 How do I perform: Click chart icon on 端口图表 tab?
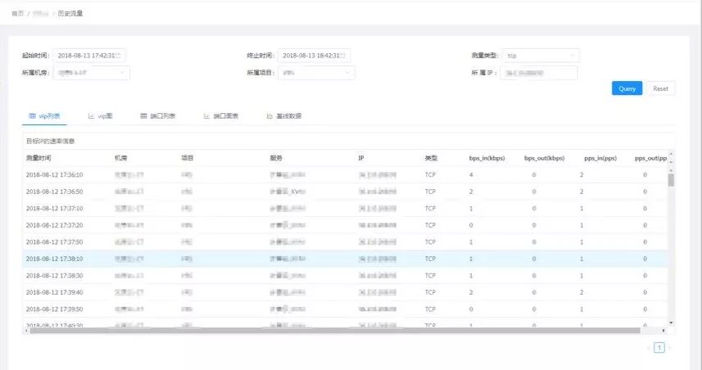[206, 116]
